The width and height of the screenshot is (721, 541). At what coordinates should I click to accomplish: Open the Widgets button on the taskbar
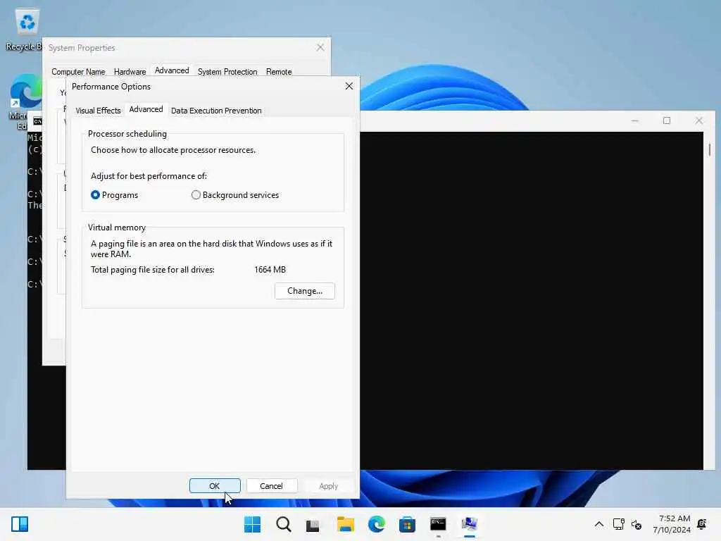click(19, 524)
